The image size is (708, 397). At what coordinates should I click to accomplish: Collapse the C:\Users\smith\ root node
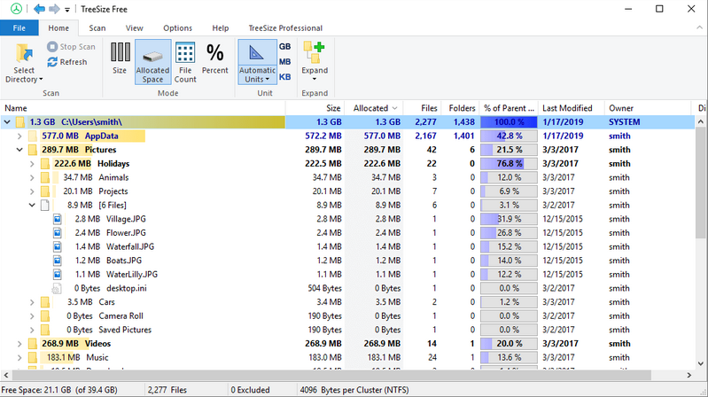[7, 122]
